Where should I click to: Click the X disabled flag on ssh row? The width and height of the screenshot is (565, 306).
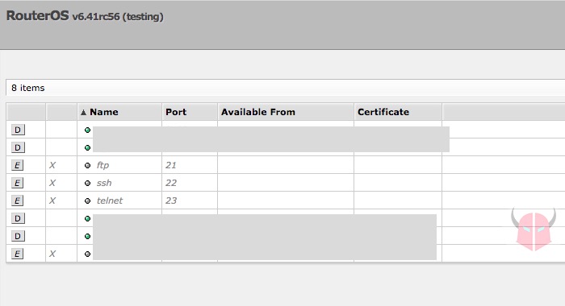tap(52, 183)
